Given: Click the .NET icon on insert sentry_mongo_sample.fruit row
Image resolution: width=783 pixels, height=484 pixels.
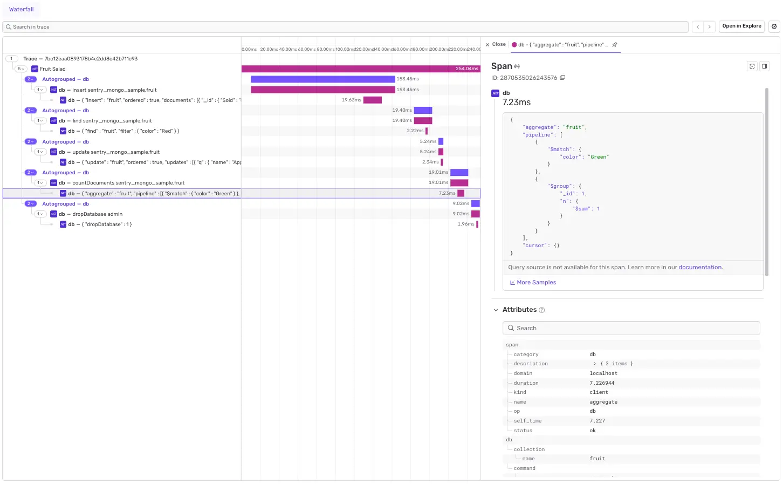Looking at the screenshot, I should tap(53, 90).
